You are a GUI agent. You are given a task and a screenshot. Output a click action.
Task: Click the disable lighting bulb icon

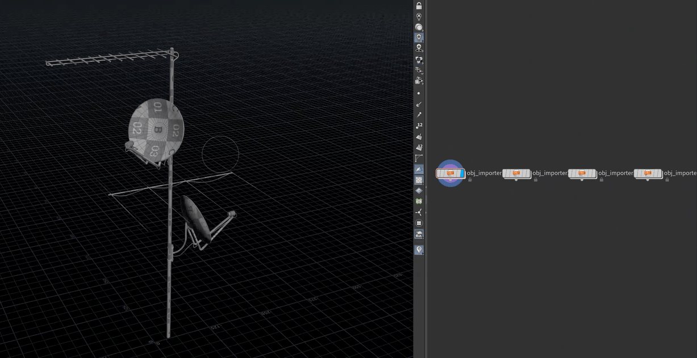[419, 16]
